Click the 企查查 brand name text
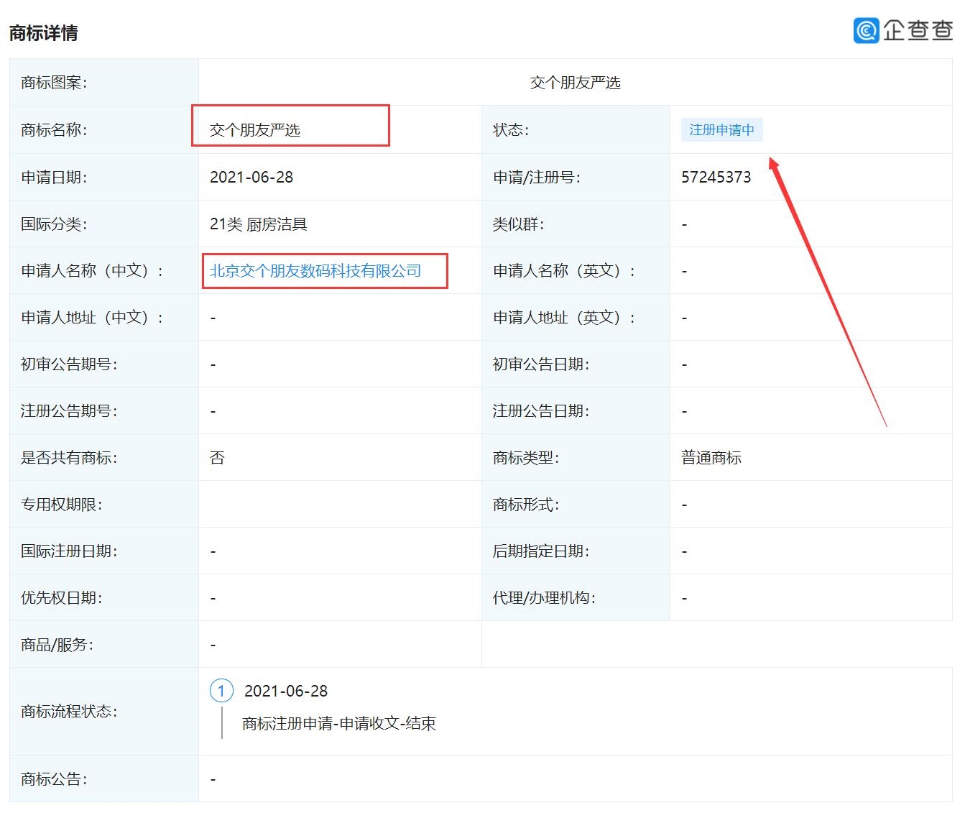 (917, 30)
